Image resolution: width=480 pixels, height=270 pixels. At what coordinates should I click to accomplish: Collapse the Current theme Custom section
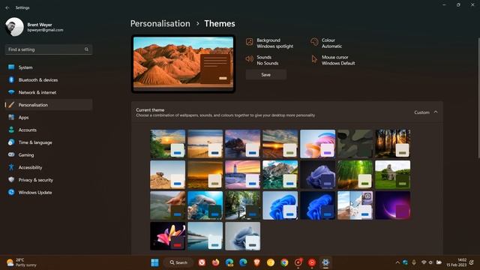click(436, 112)
